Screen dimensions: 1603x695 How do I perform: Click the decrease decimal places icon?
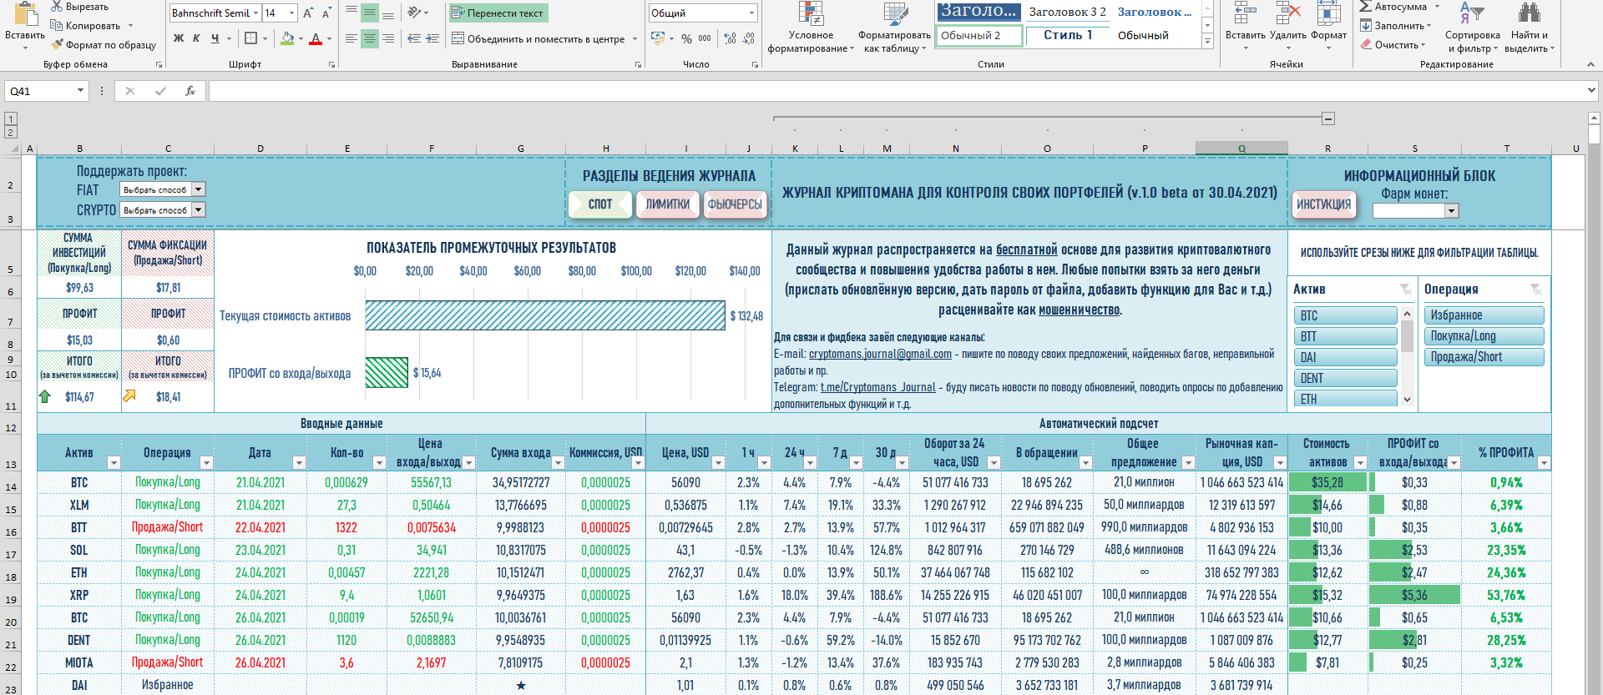(x=749, y=38)
